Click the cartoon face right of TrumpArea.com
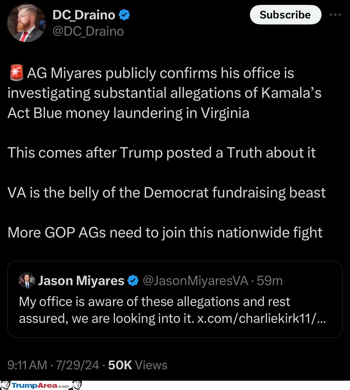The height and width of the screenshot is (390, 350). 77,385
